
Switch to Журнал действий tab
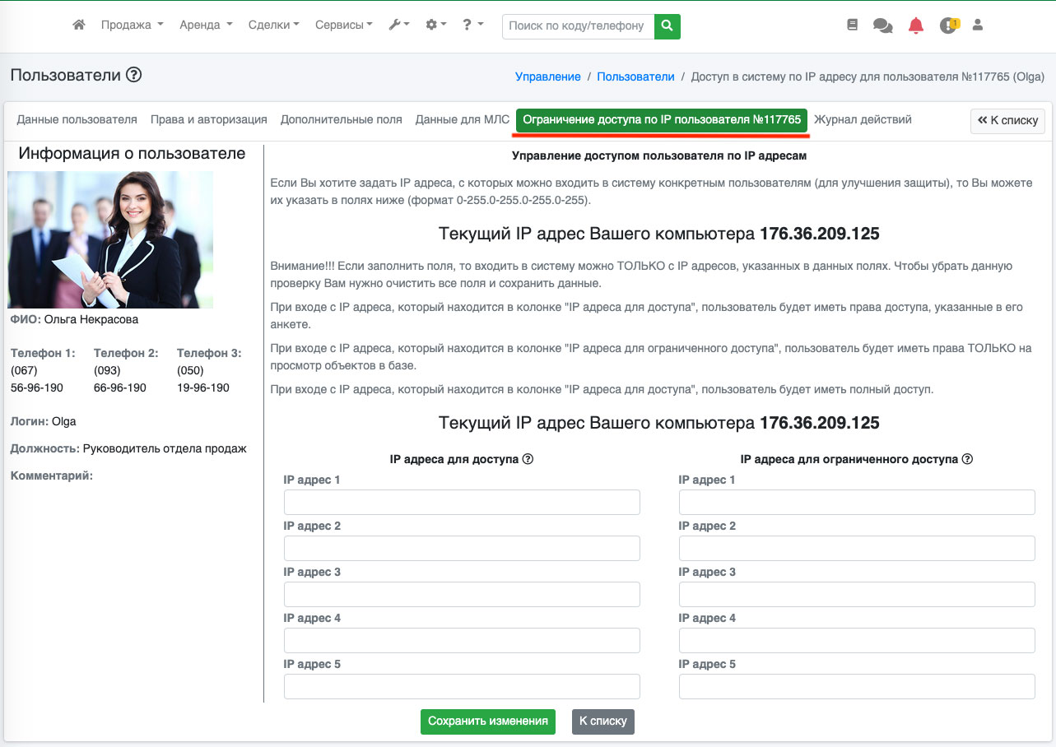click(863, 120)
